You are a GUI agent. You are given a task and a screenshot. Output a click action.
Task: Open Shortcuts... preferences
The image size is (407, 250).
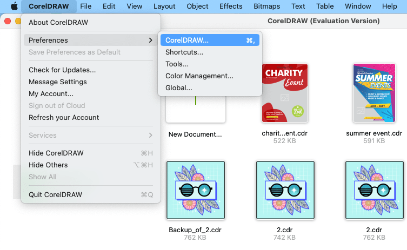210,52
